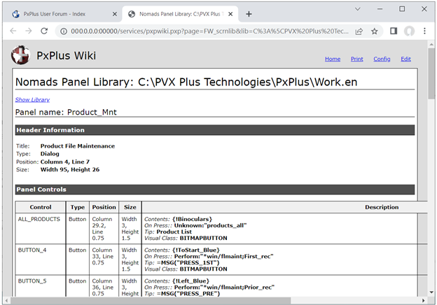Select the Nomads Panel Library tab
Image resolution: width=437 pixels, height=305 pixels.
(x=175, y=13)
